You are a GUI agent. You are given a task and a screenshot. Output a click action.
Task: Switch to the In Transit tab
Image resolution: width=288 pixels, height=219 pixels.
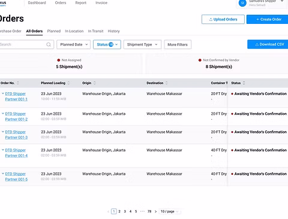tap(95, 31)
